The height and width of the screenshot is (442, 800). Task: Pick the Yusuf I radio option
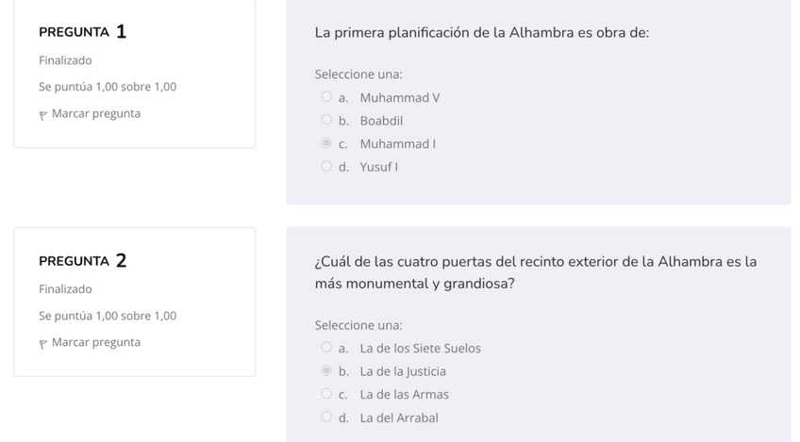326,167
